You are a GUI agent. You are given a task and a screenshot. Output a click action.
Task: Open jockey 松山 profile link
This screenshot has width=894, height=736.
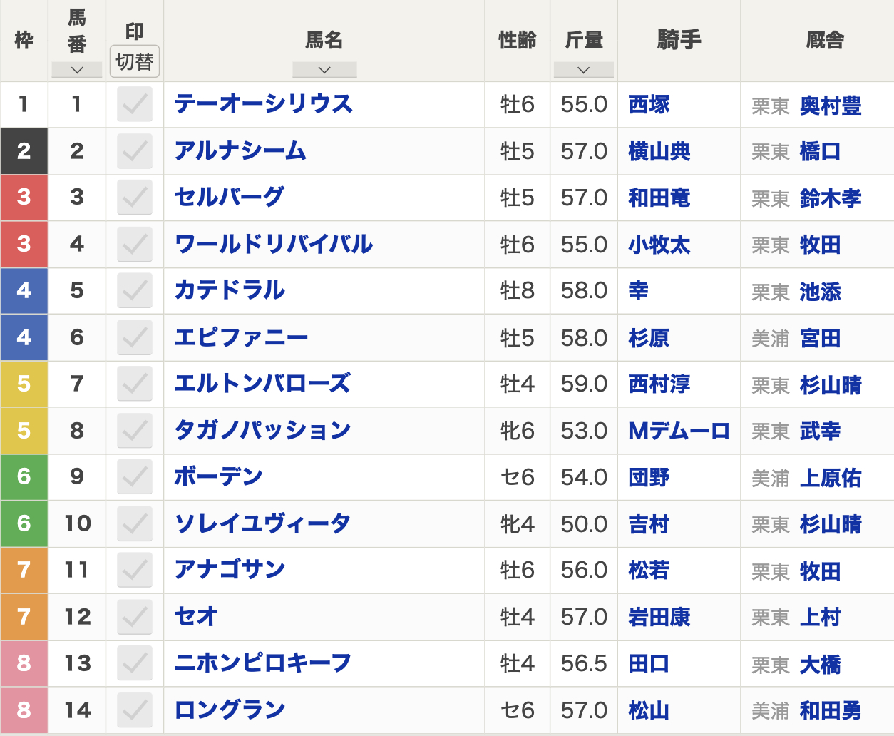click(x=649, y=710)
